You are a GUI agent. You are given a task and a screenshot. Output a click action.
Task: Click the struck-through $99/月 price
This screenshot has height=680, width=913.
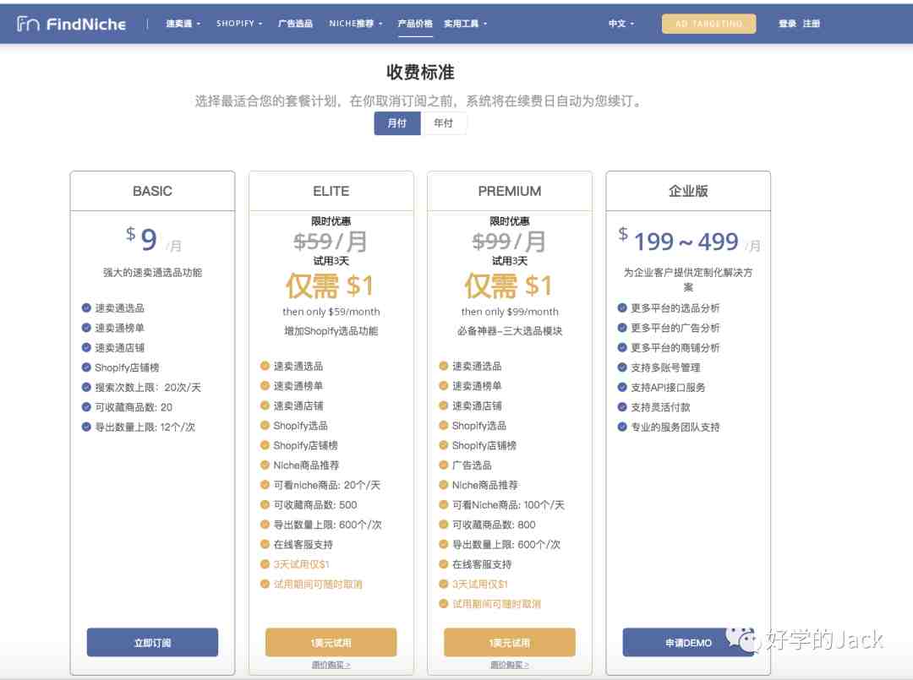point(509,242)
